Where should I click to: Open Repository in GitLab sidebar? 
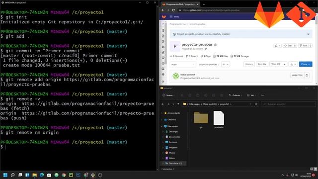tap(163, 36)
